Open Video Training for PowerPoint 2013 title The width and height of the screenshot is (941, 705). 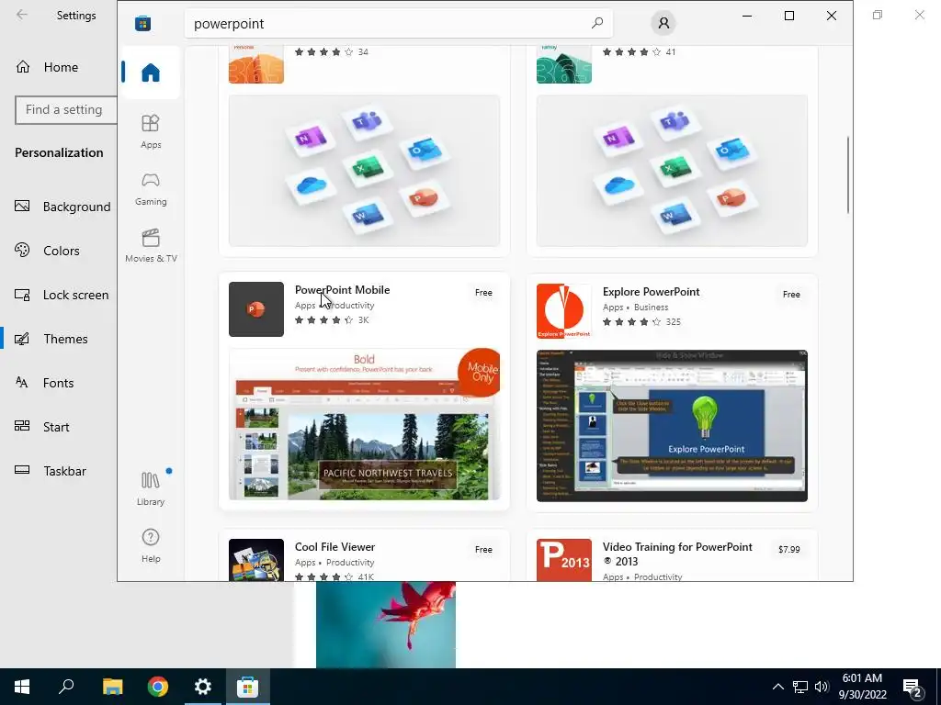point(677,554)
